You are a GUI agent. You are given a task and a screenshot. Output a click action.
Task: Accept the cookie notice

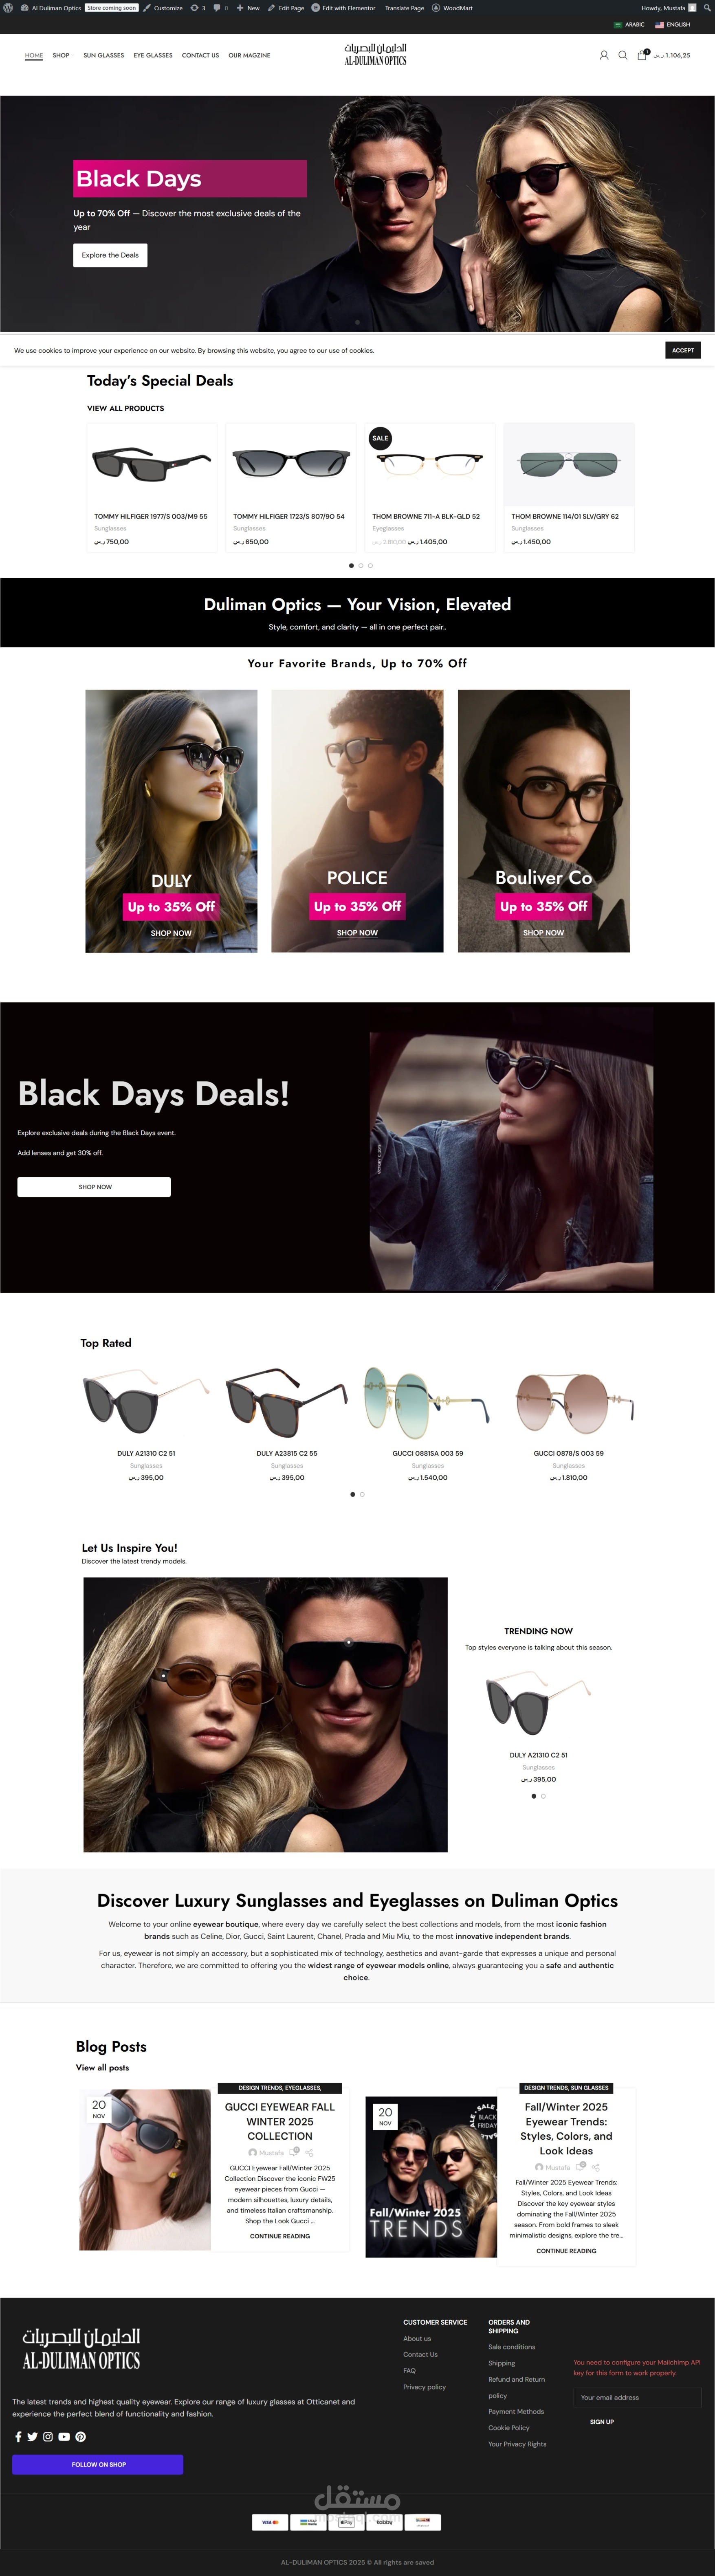tap(683, 350)
